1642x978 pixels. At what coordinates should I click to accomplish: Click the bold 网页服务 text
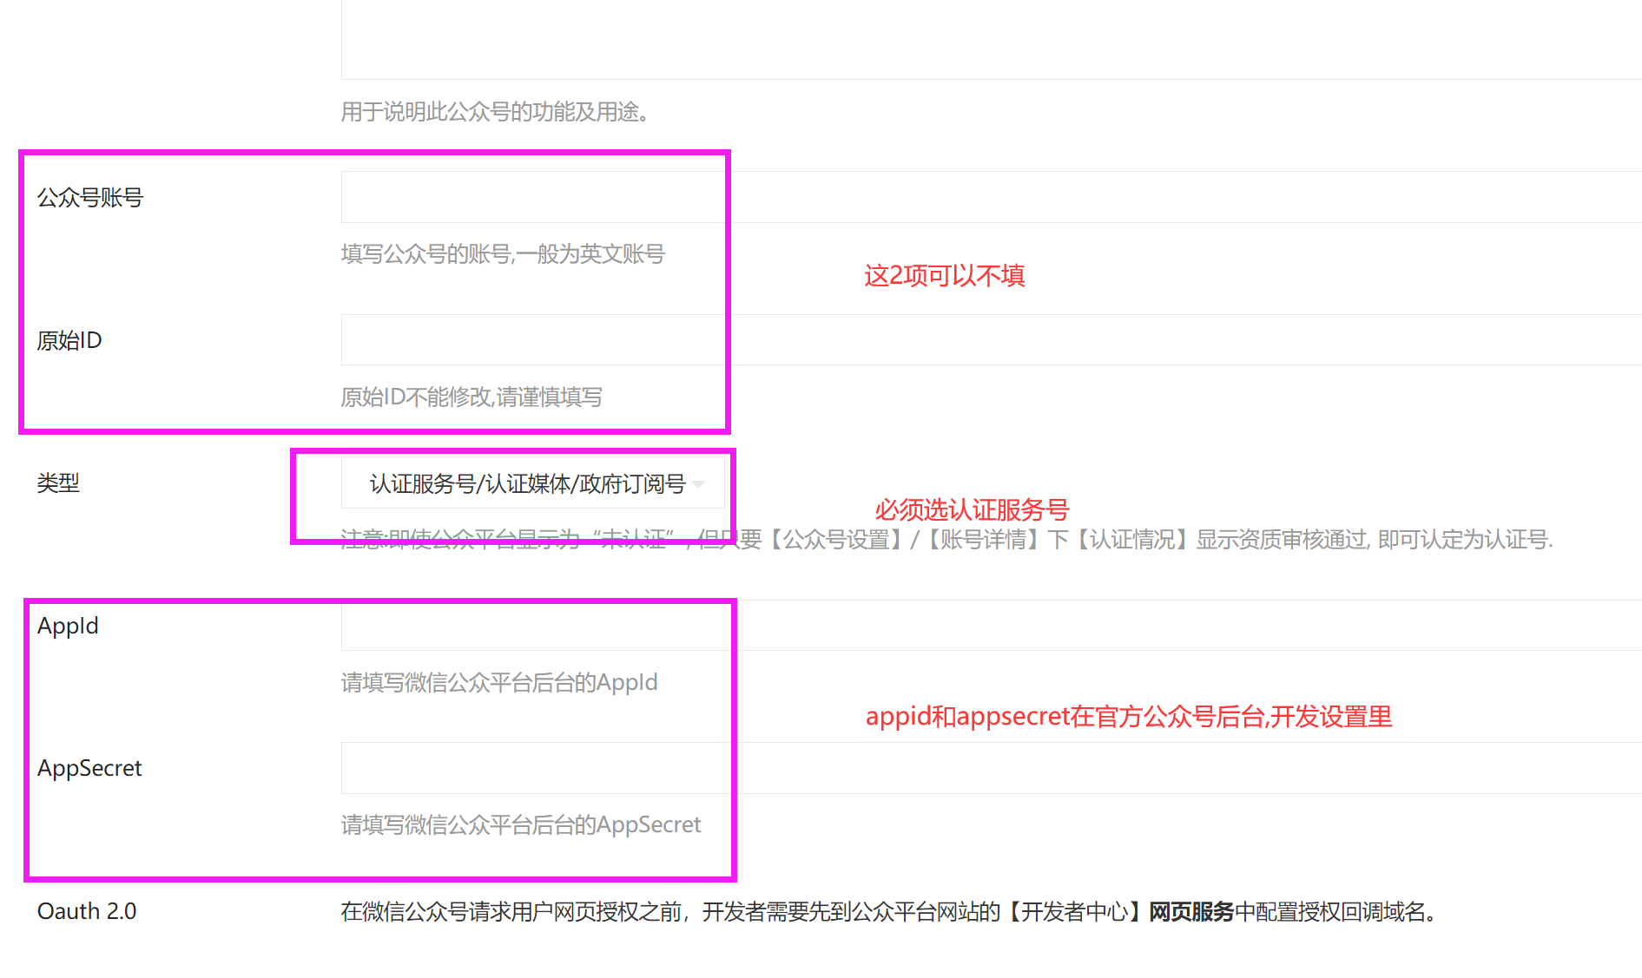tap(1191, 912)
